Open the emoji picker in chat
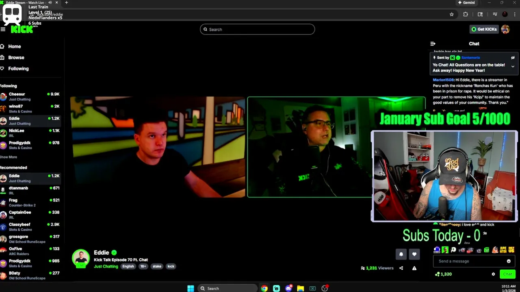Viewport: 520px width, 292px height. pyautogui.click(x=509, y=261)
